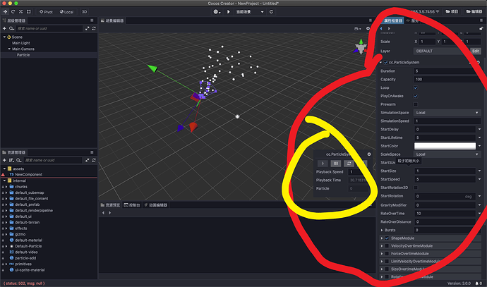Toggle the 3D view button
The height and width of the screenshot is (287, 487).
(84, 12)
